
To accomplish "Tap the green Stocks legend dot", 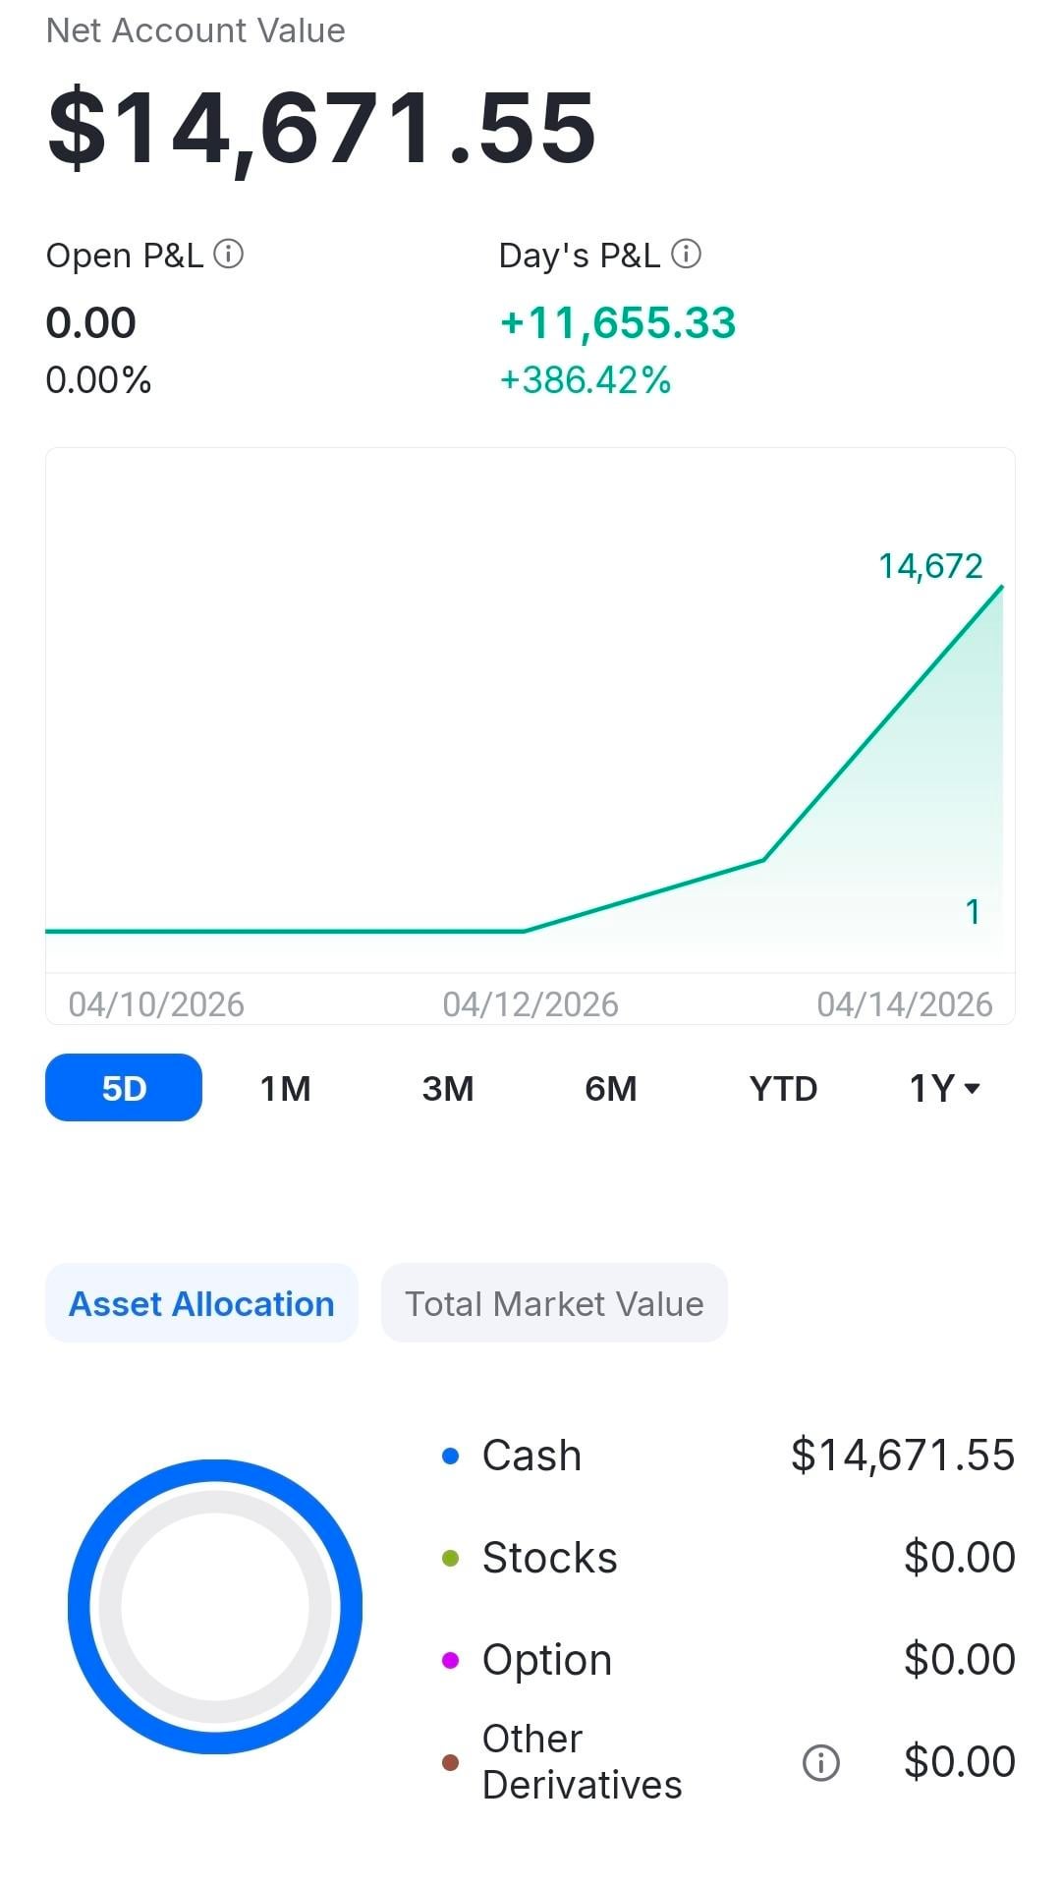I will 451,1558.
